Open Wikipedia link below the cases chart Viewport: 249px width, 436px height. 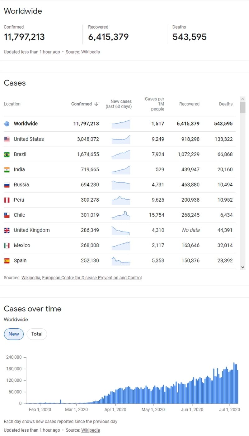[x=91, y=430]
